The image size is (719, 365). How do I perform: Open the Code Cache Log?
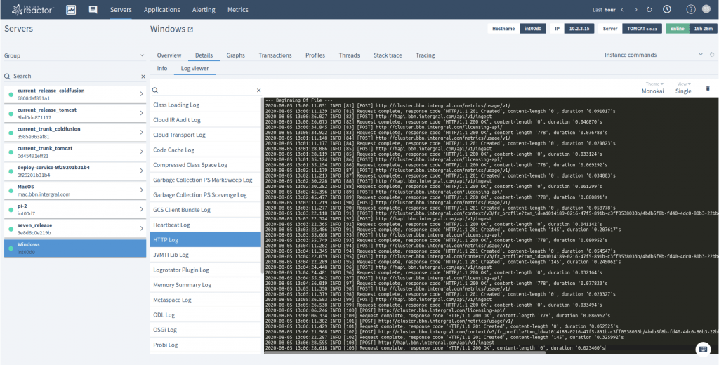pyautogui.click(x=206, y=150)
